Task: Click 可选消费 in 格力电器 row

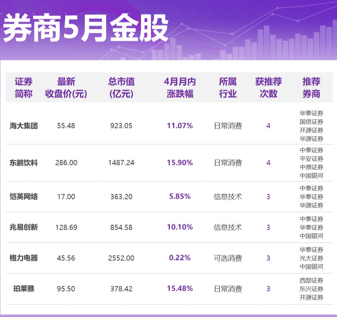Action: [x=228, y=258]
